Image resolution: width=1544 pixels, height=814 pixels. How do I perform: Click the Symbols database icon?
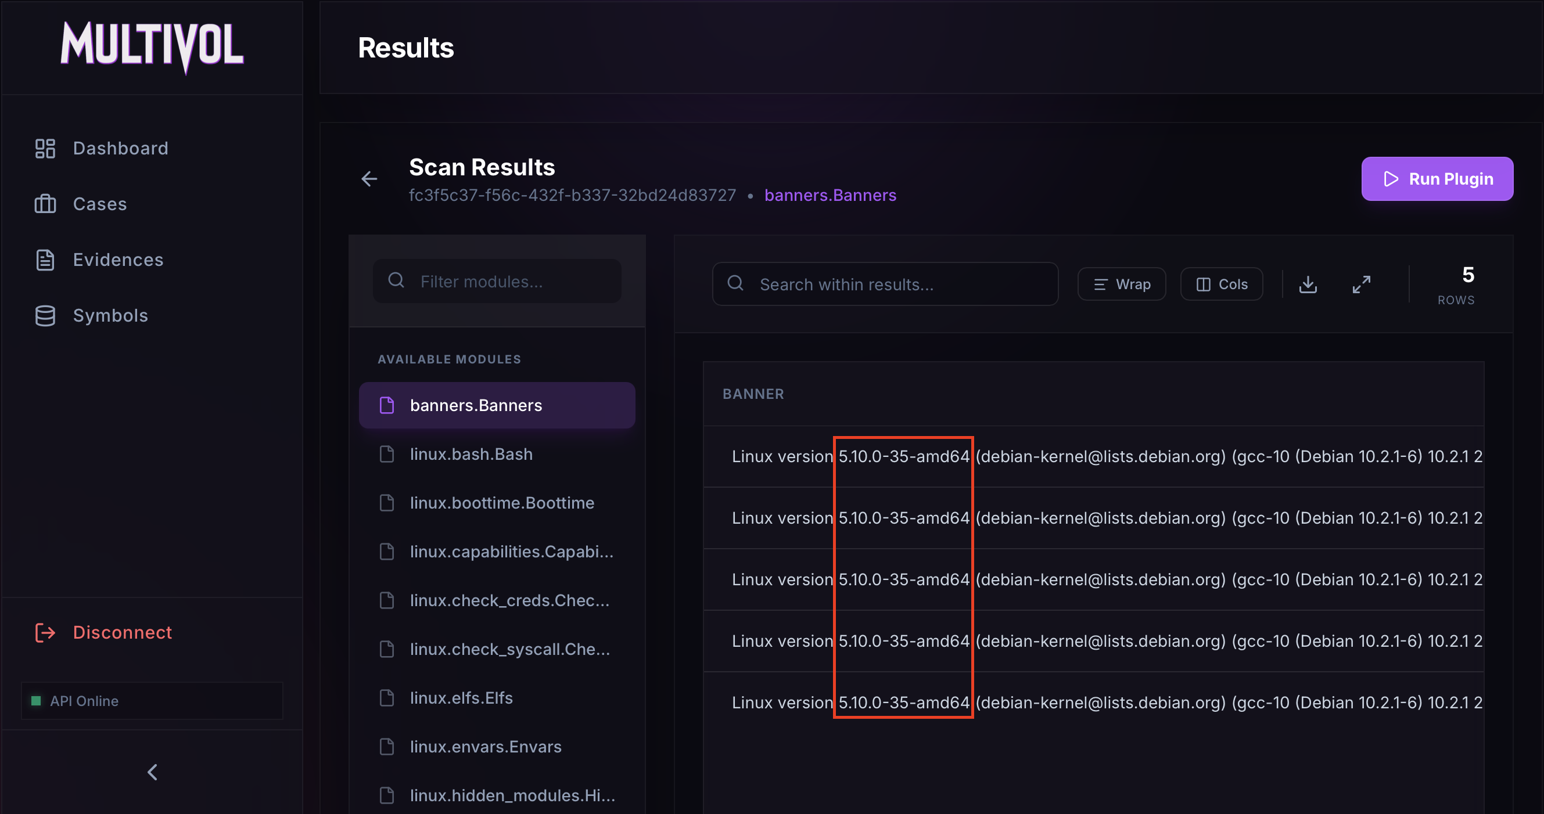pyautogui.click(x=45, y=316)
